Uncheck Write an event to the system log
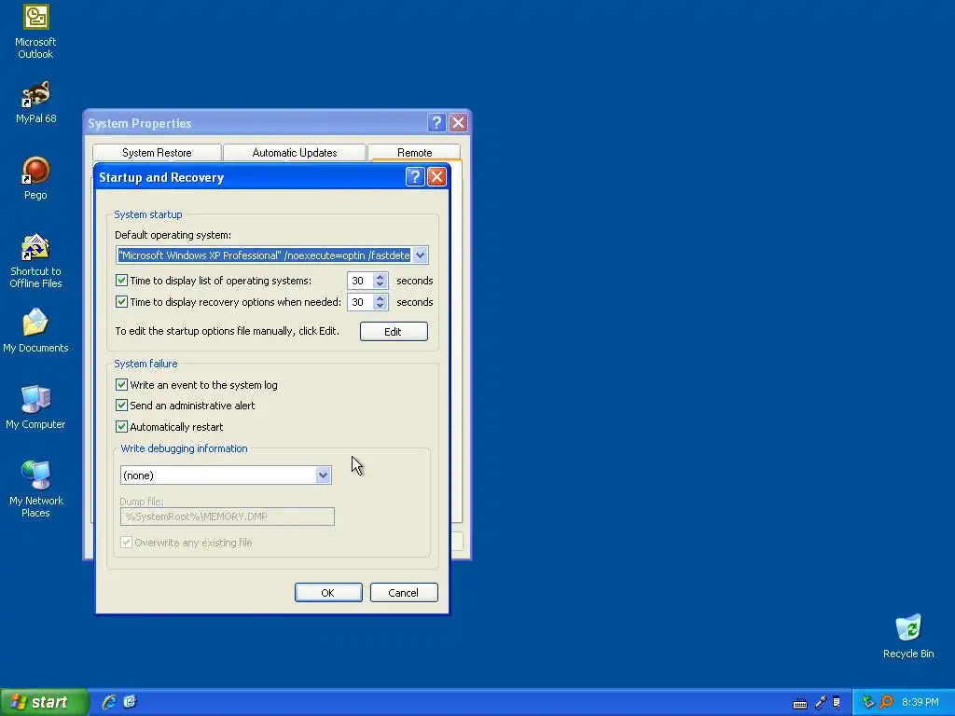The height and width of the screenshot is (716, 955). pyautogui.click(x=121, y=385)
